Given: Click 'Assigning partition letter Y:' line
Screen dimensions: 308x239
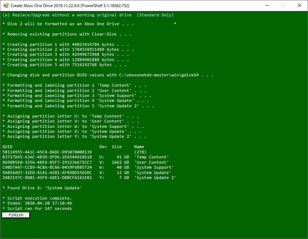Looking at the screenshot, I should 74,137.
